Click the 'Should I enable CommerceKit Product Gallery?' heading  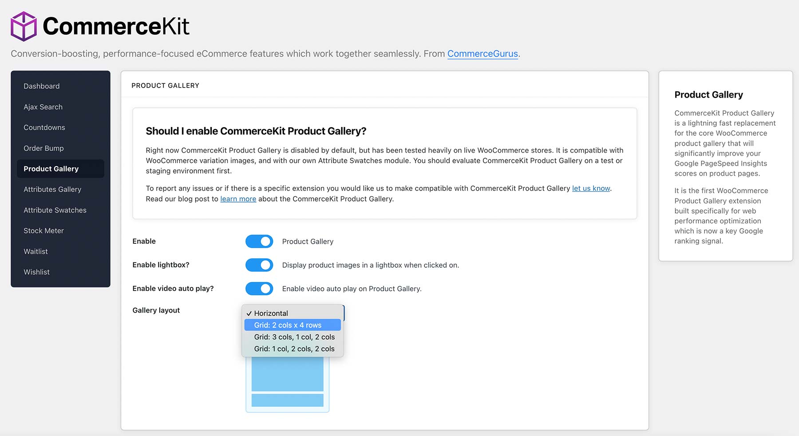(x=256, y=131)
